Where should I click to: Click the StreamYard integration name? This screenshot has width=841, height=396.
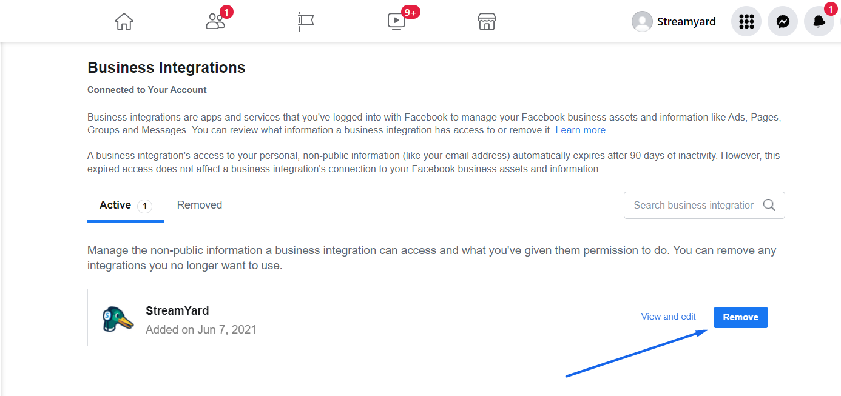pos(177,310)
